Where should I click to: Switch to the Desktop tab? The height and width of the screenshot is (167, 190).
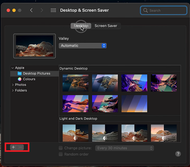click(x=81, y=26)
